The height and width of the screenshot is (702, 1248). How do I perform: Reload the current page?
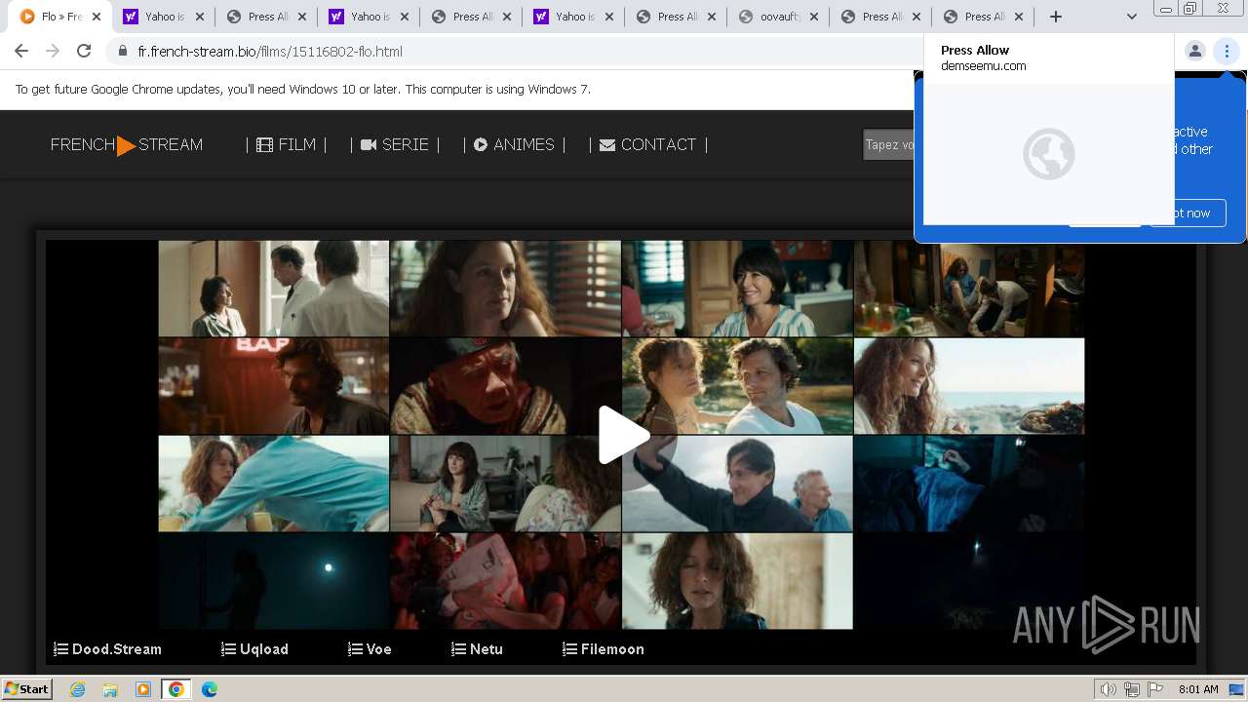click(x=84, y=51)
